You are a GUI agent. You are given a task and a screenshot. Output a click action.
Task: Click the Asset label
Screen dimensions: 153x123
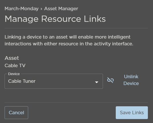pos(12,58)
